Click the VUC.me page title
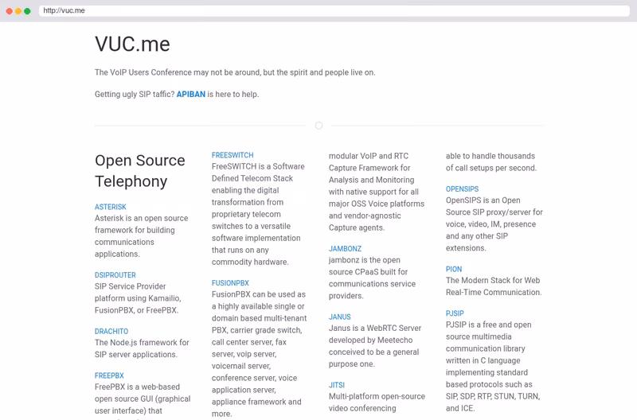Screen dimensions: 637x420 (132, 44)
